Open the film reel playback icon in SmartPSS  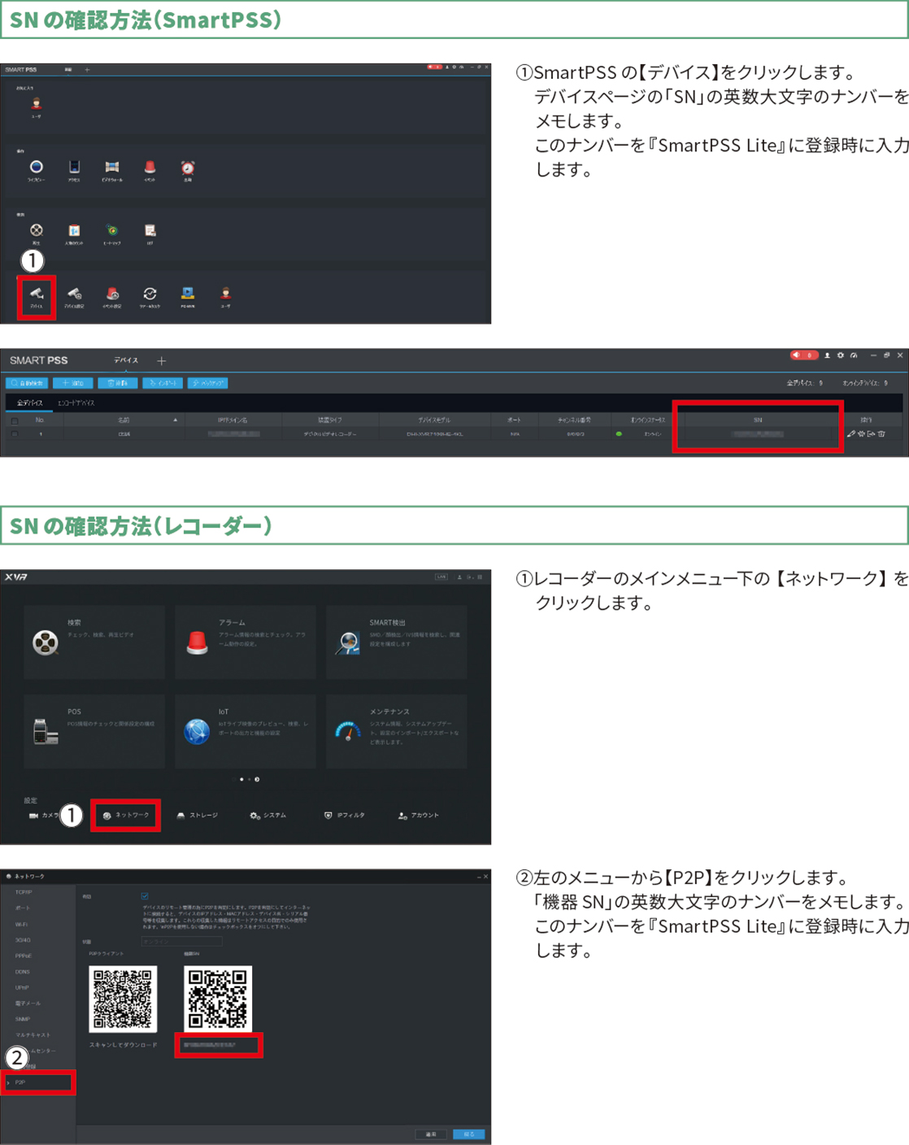[x=37, y=231]
